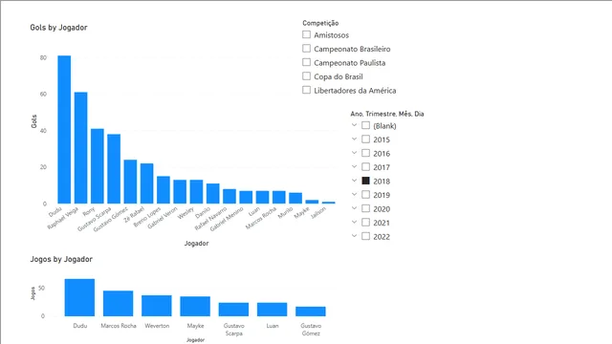Click the 'Weverton' axis label in Jogos chart

(x=157, y=326)
